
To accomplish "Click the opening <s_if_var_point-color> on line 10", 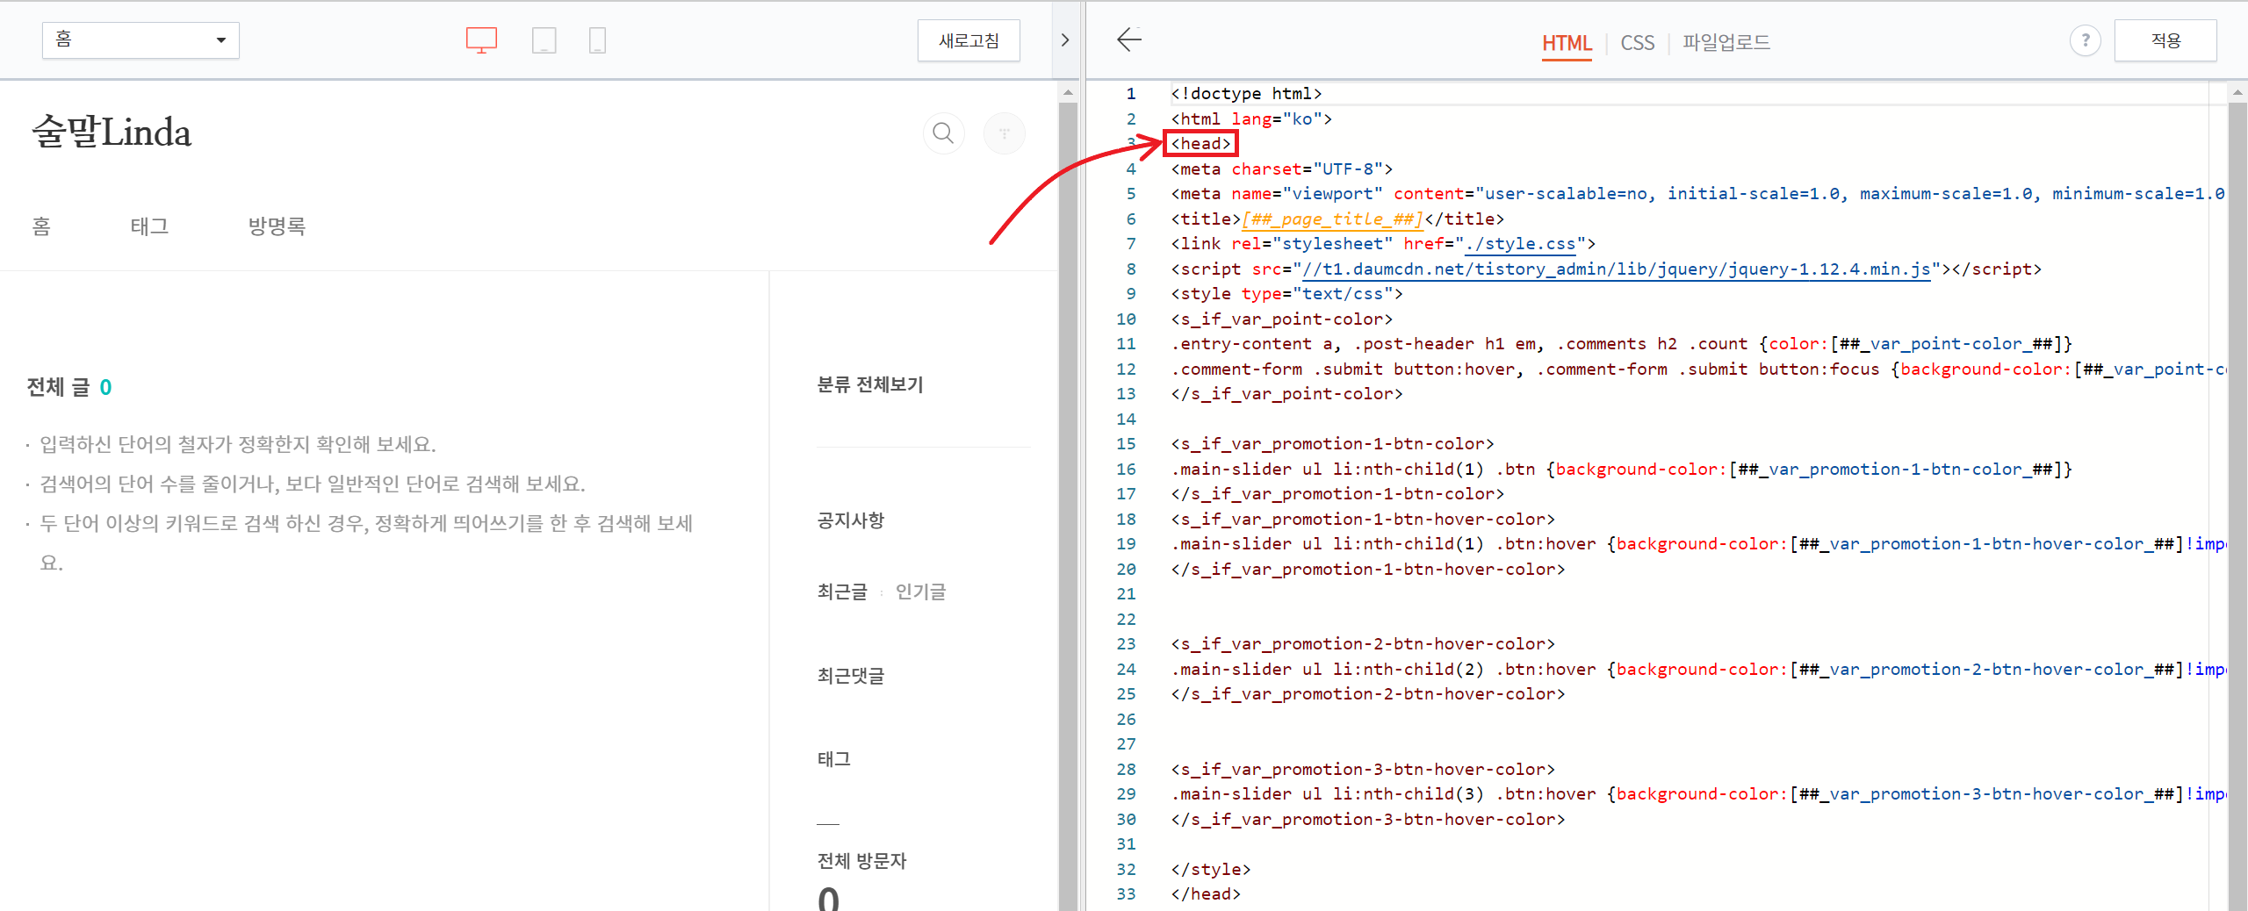I will coord(1282,319).
